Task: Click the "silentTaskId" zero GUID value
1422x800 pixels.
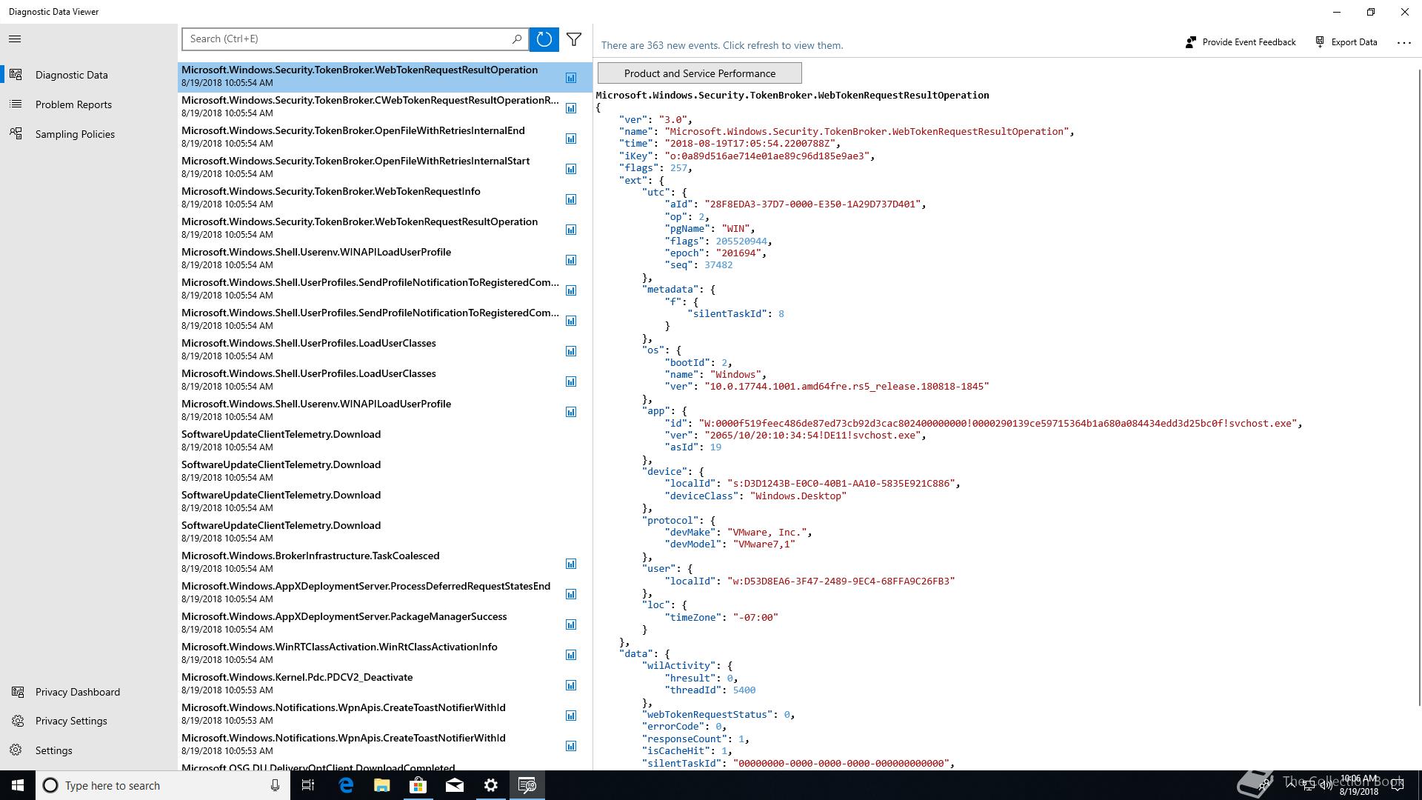Action: [x=841, y=764]
